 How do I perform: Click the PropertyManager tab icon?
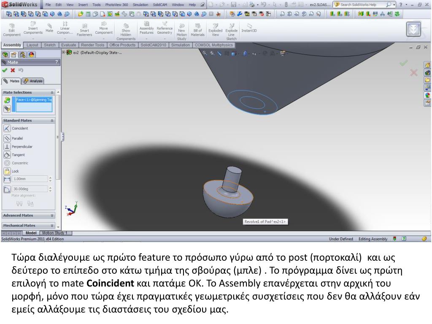point(13,54)
